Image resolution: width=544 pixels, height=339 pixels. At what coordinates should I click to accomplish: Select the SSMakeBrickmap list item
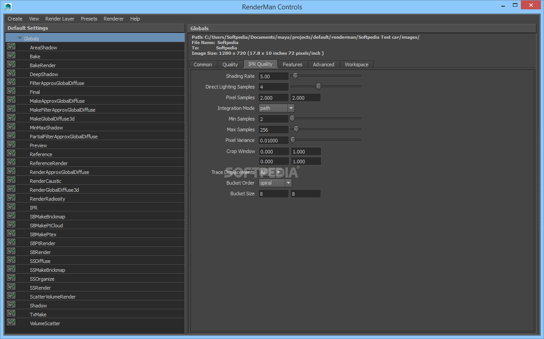click(95, 270)
